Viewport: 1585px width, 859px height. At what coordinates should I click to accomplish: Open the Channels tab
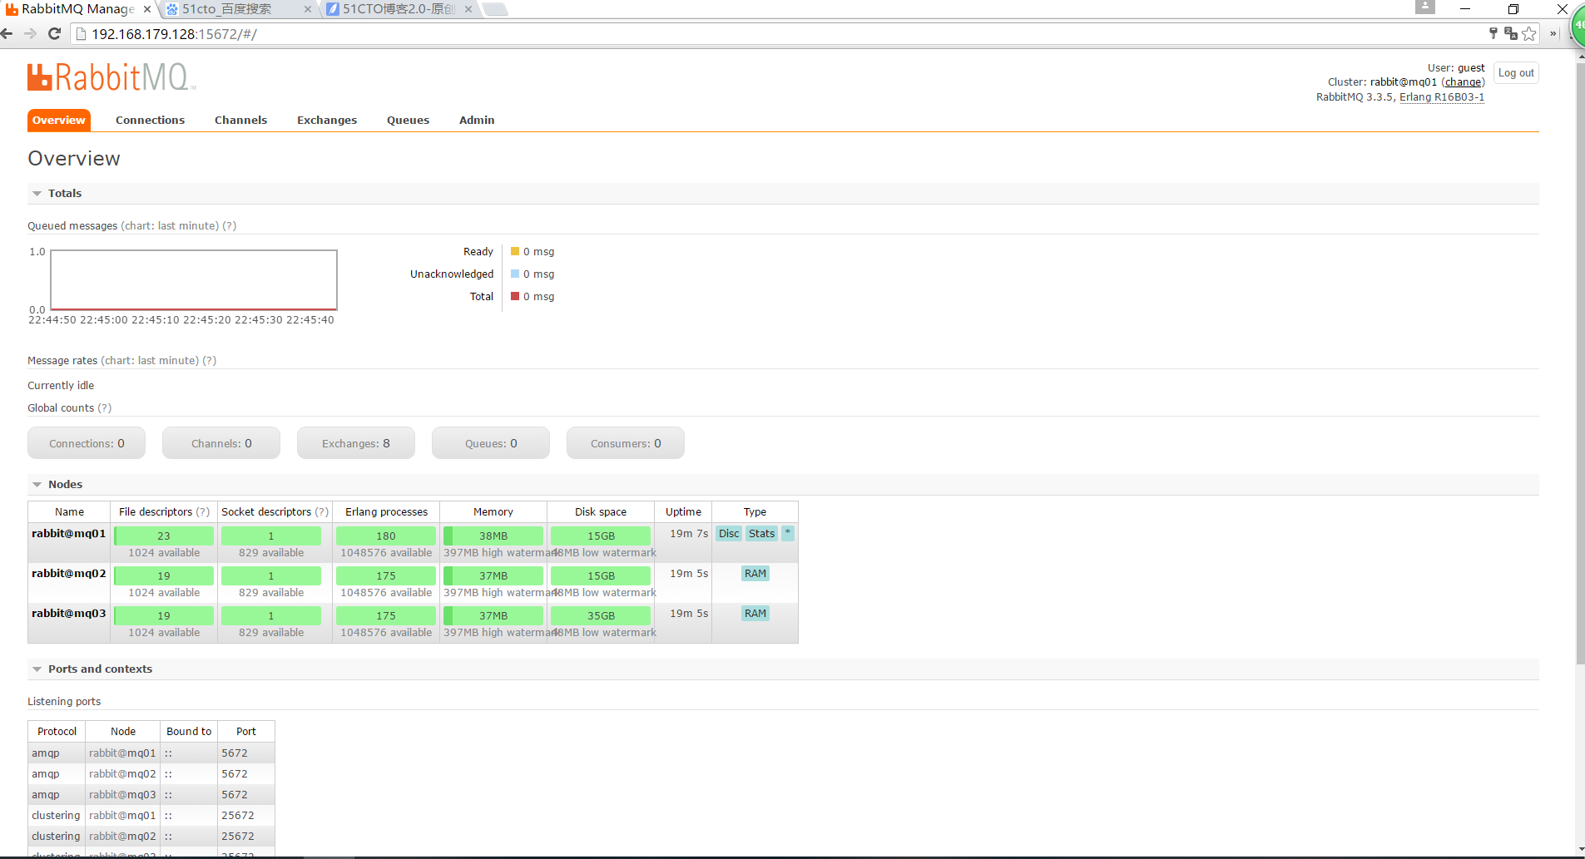[240, 120]
